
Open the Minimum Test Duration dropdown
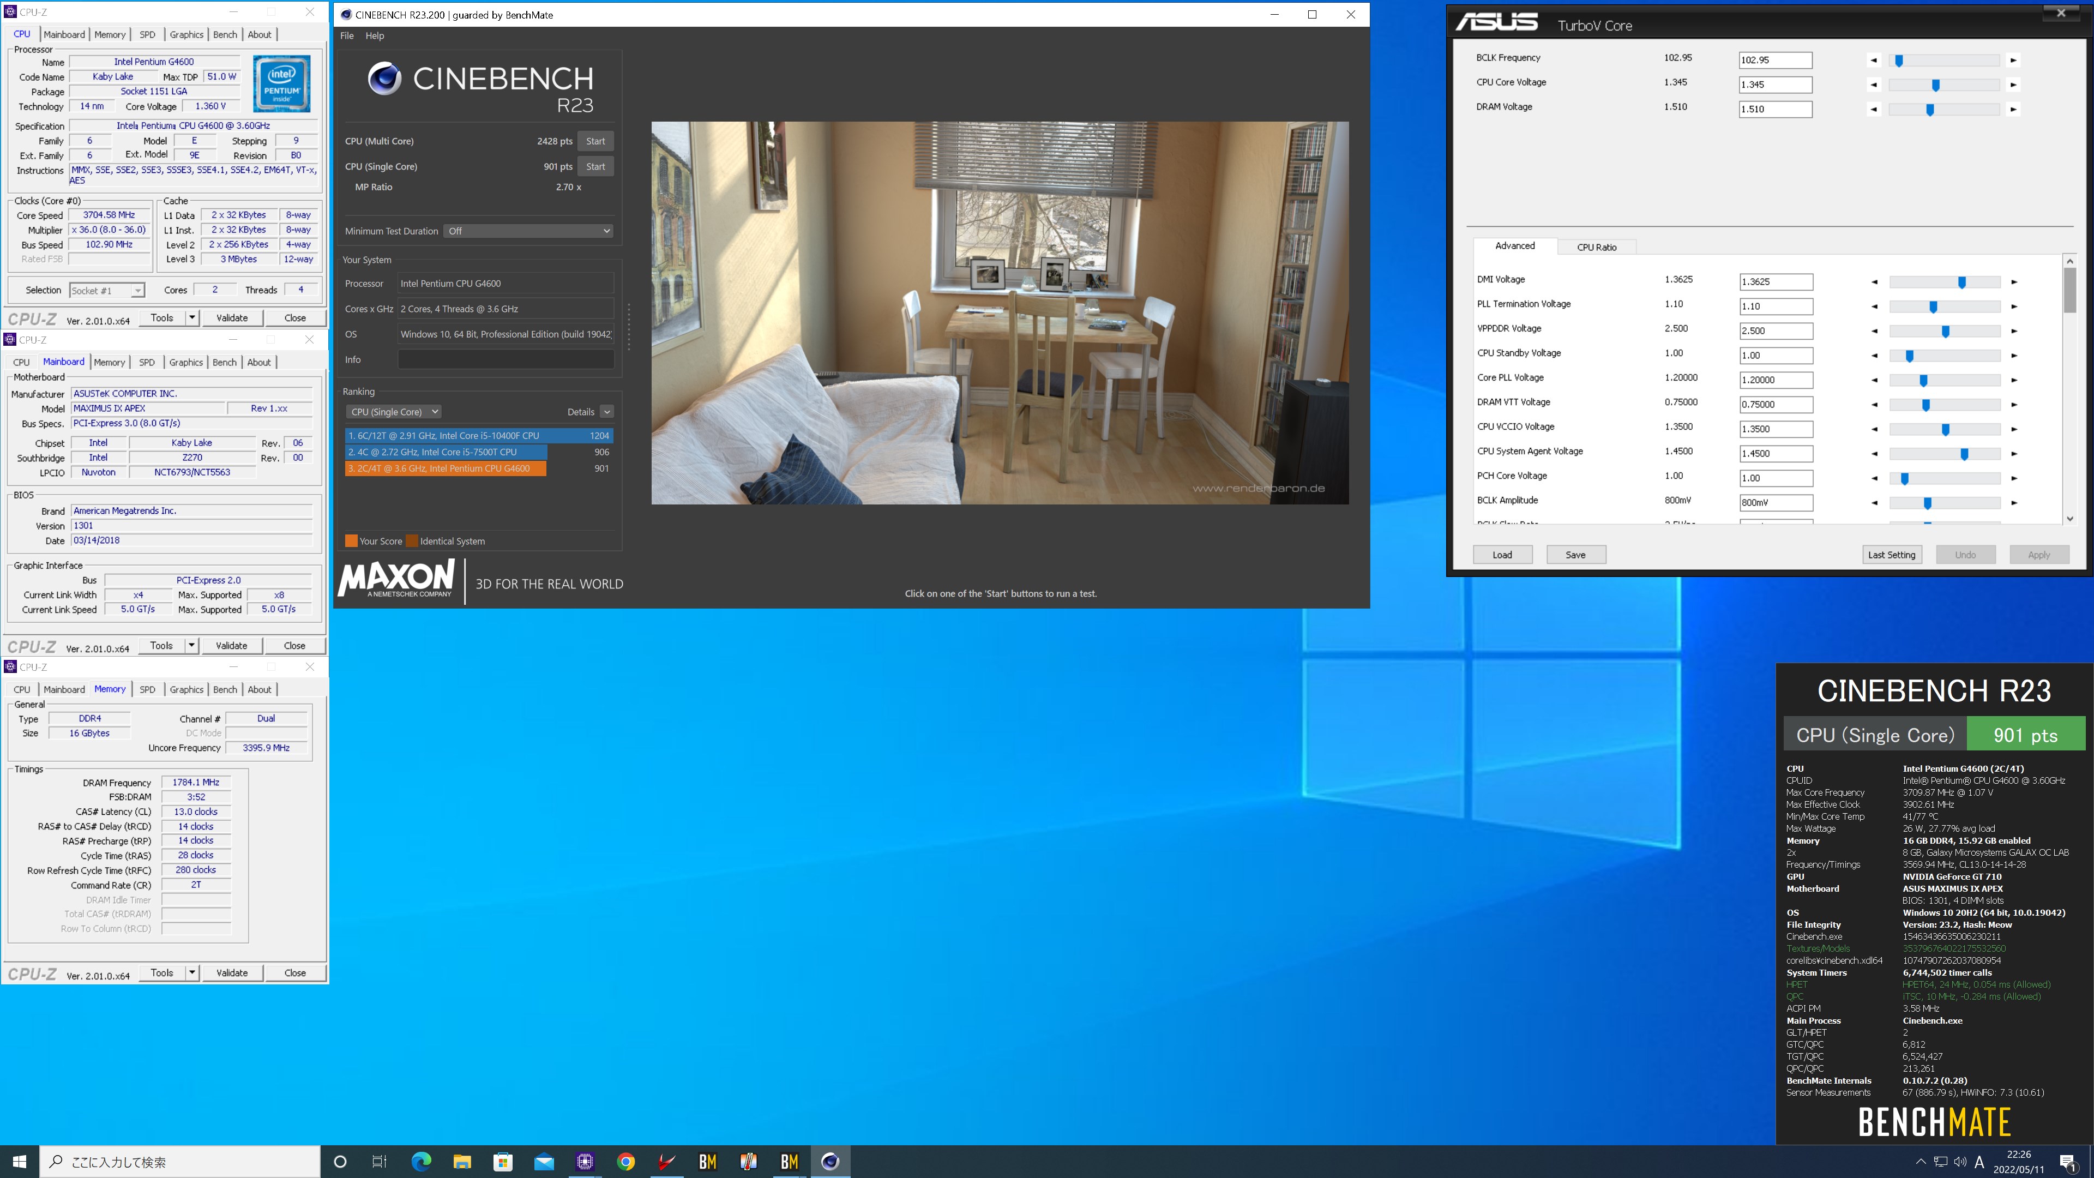529,231
